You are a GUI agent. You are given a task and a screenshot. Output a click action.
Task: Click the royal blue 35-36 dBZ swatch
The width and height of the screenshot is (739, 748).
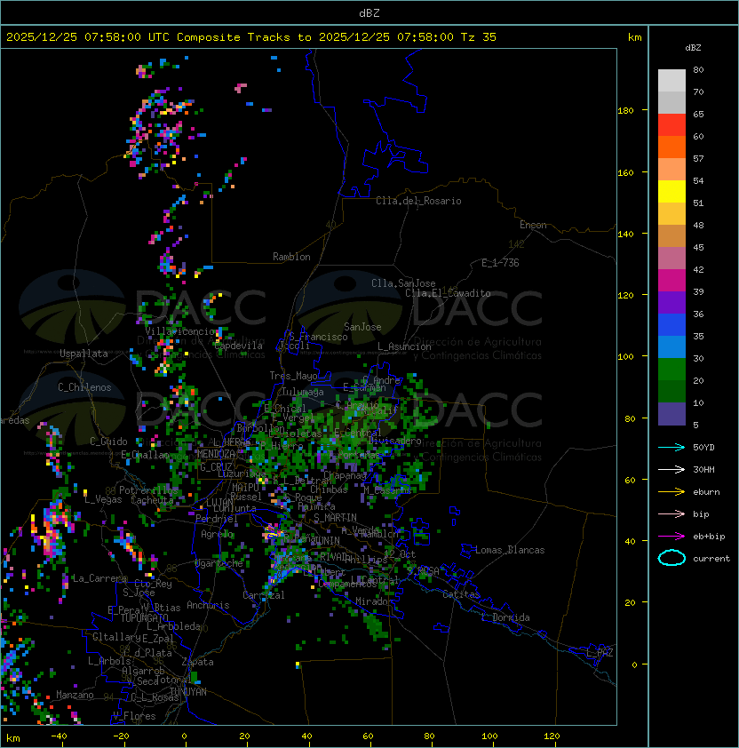pyautogui.click(x=671, y=325)
